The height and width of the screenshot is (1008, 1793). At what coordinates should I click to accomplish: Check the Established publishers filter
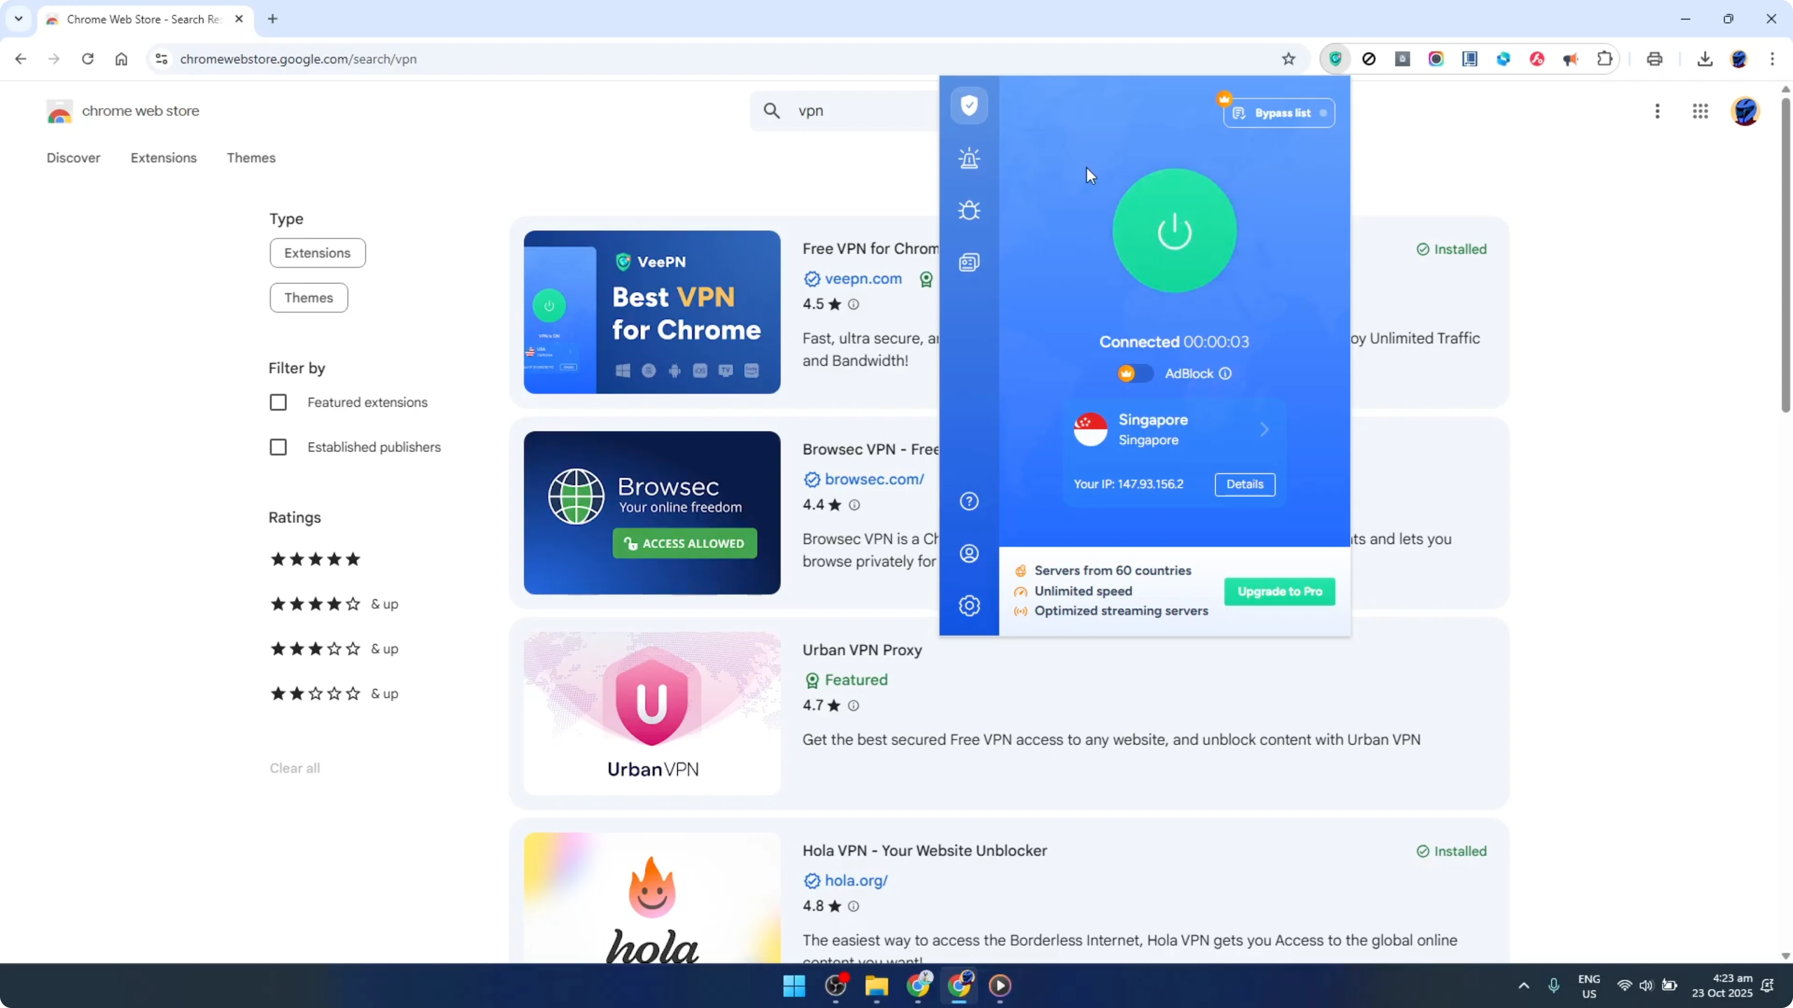click(278, 448)
